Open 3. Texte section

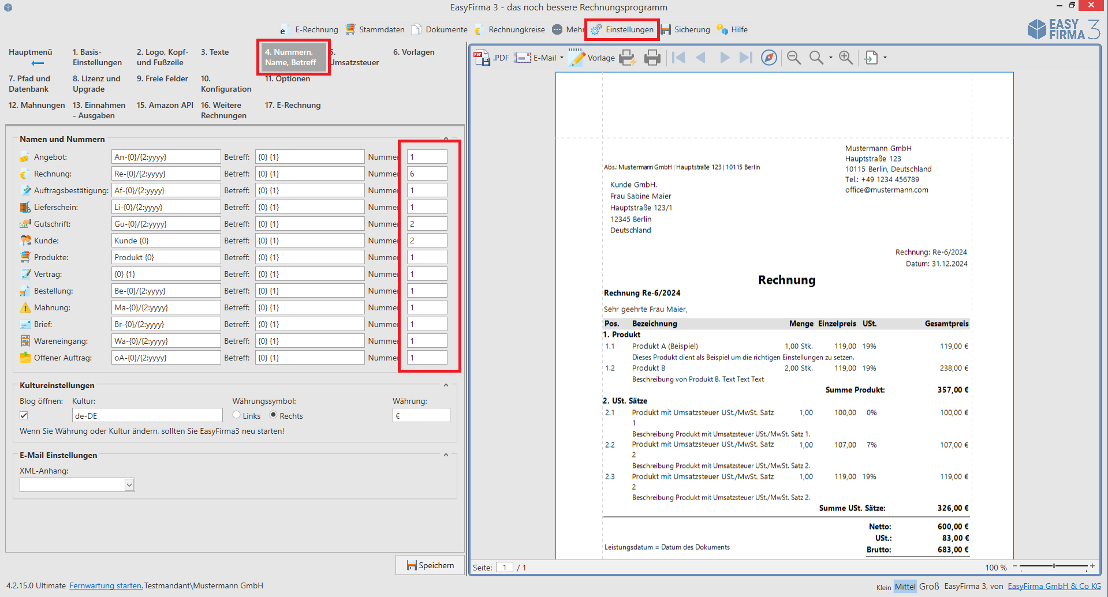[x=215, y=52]
